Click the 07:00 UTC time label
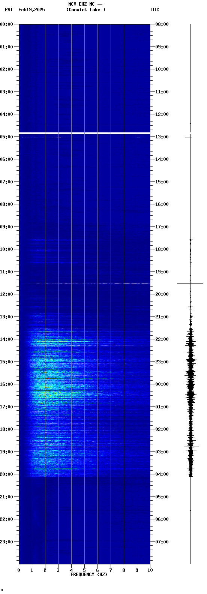Viewport: 207px width, 594px height. click(162, 542)
